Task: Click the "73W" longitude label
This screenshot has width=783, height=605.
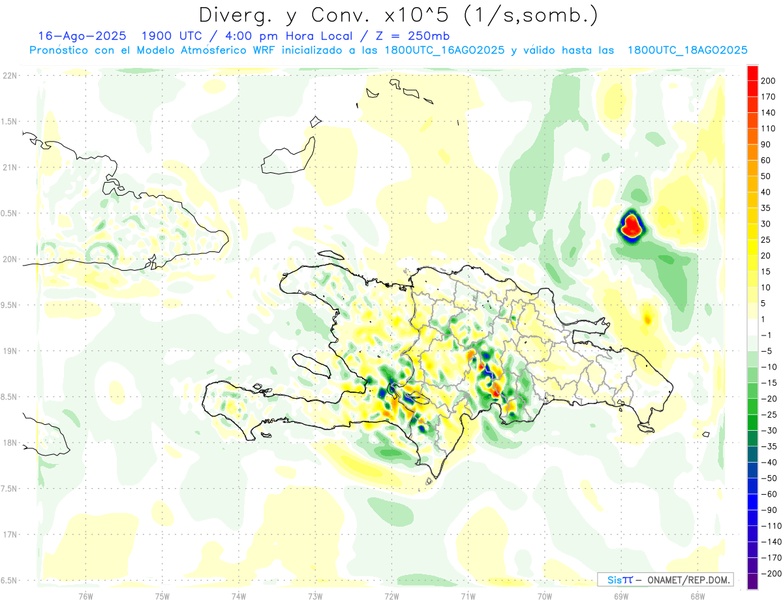Action: (315, 596)
